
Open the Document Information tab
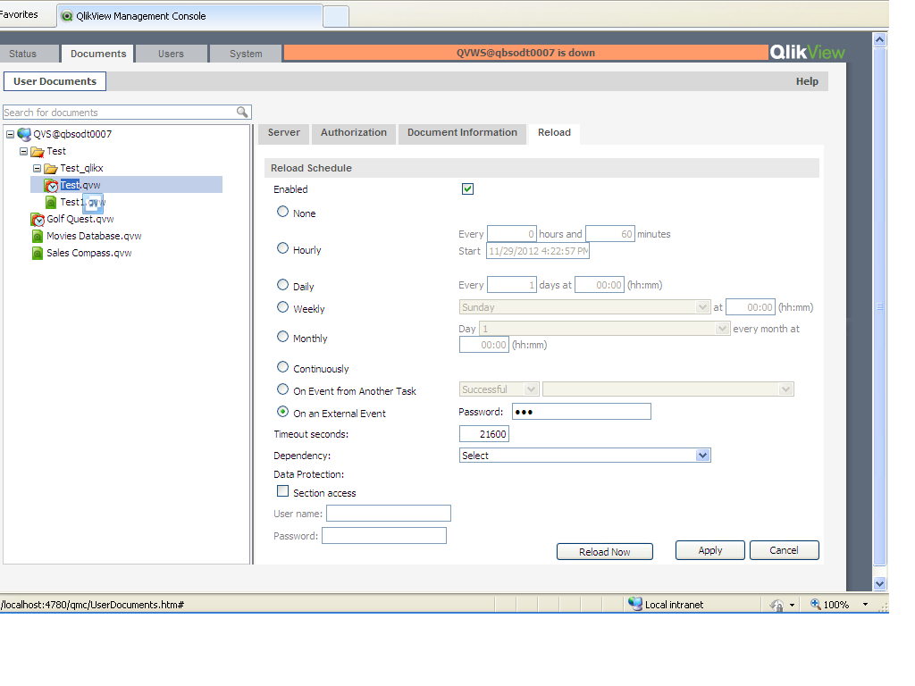coord(462,133)
